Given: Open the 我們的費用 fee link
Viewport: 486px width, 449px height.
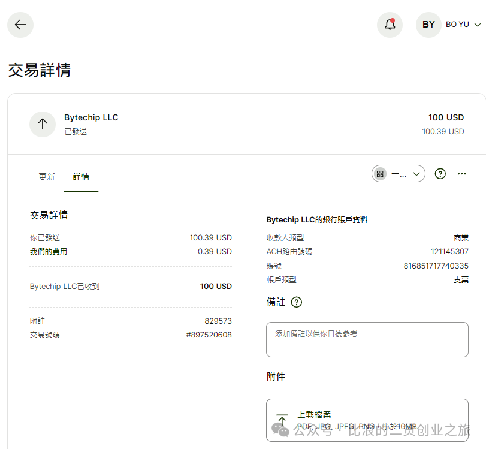Looking at the screenshot, I should [49, 252].
